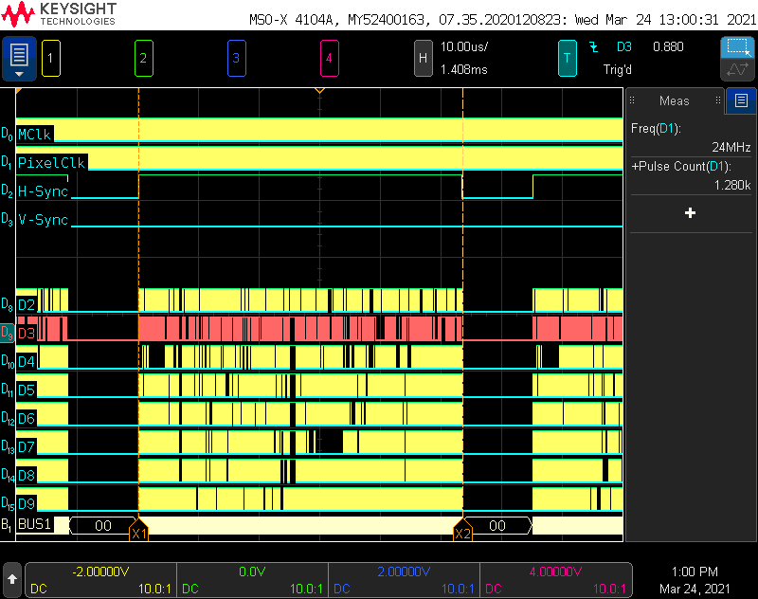Viewport: 758px width, 599px height.
Task: Select the Meas panel tab
Action: click(675, 100)
